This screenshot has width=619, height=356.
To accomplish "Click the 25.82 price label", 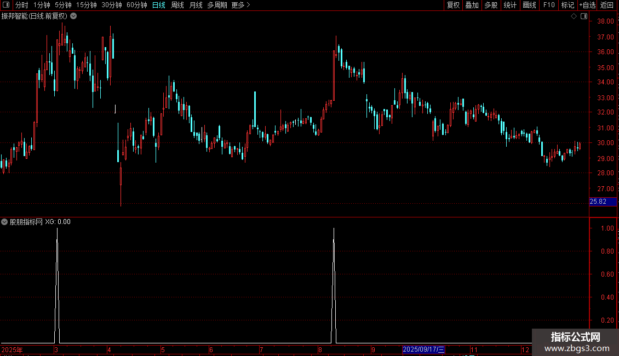I will (x=603, y=202).
